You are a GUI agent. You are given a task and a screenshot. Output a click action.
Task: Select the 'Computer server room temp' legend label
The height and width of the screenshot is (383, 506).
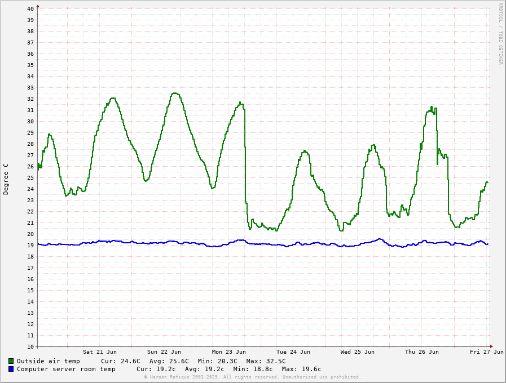(x=66, y=369)
